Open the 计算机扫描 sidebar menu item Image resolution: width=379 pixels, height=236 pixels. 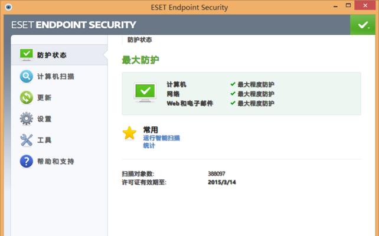tap(59, 76)
